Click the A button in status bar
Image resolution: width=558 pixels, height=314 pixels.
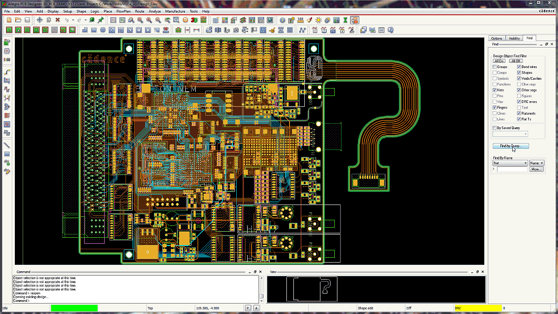click(256, 308)
